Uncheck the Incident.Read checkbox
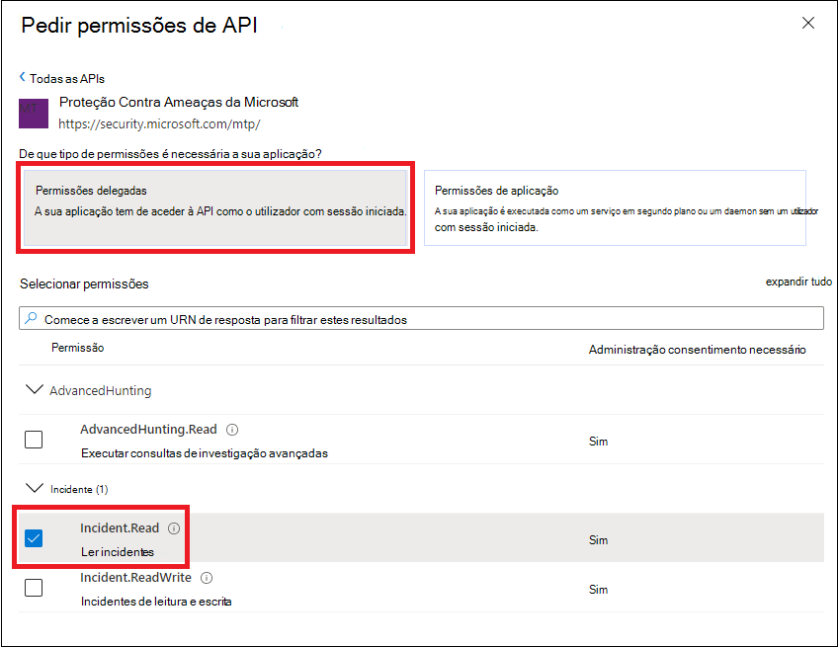The image size is (838, 647). 34,538
